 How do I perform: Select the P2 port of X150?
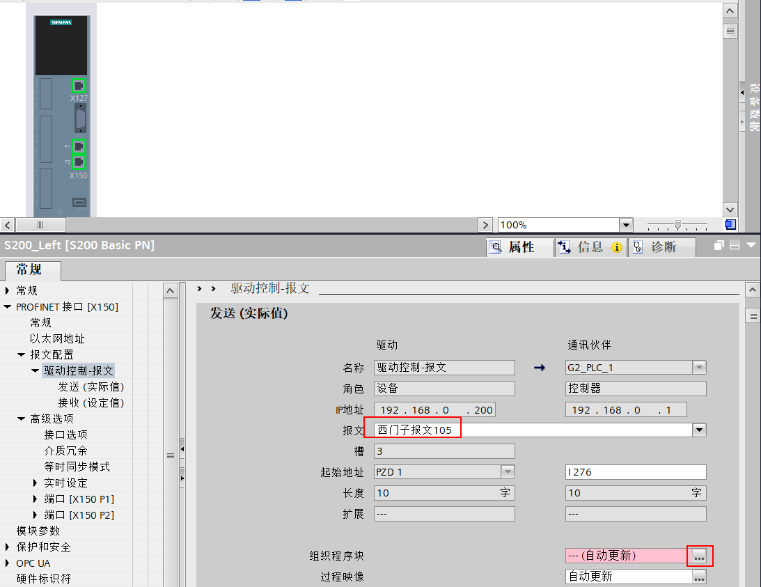[x=79, y=162]
